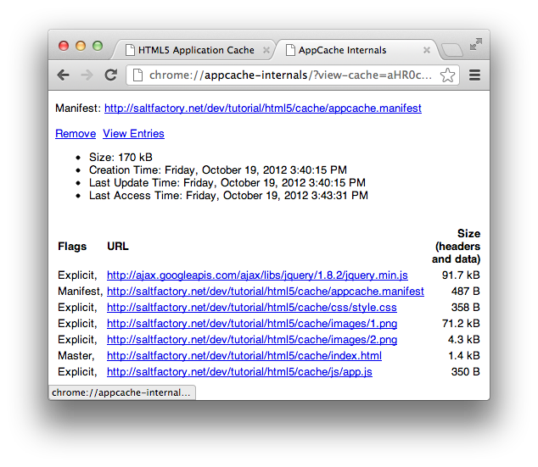Enter fullscreen using the expand arrows icon

[x=476, y=44]
